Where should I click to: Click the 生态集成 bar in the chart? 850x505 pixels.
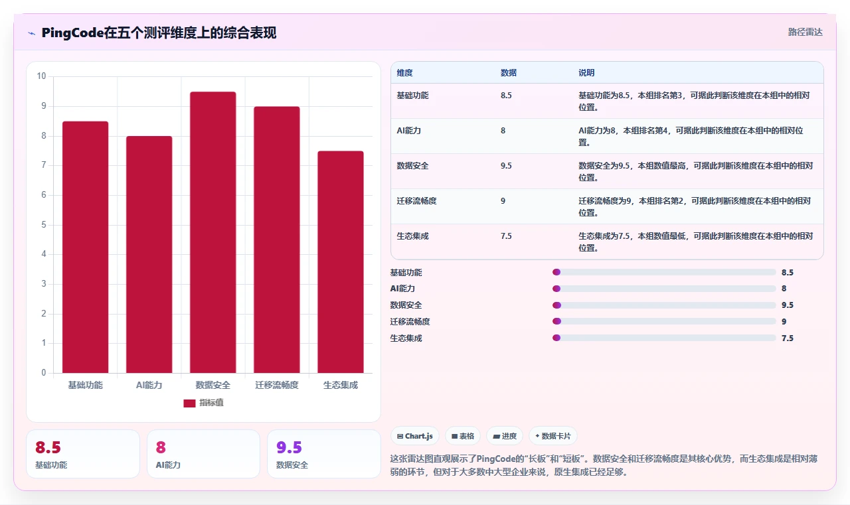[341, 262]
